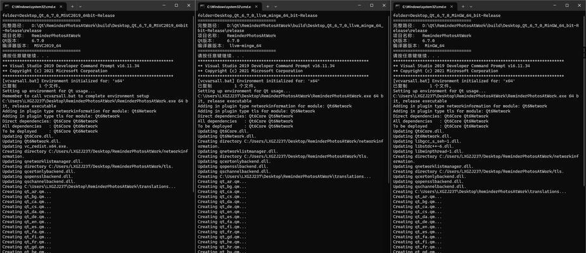The height and width of the screenshot is (253, 586).
Task: Close the cmd.exe tab in the right window
Action: 452,6
